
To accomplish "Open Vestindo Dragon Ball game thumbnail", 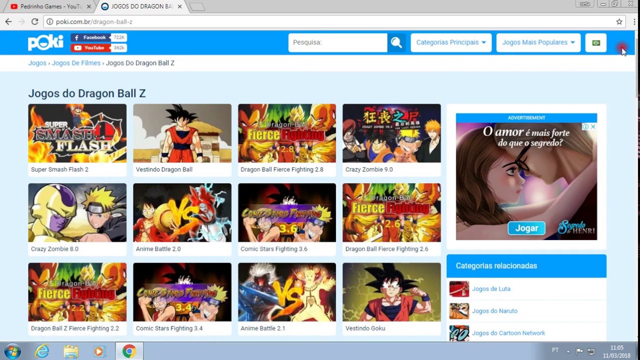I will (182, 133).
